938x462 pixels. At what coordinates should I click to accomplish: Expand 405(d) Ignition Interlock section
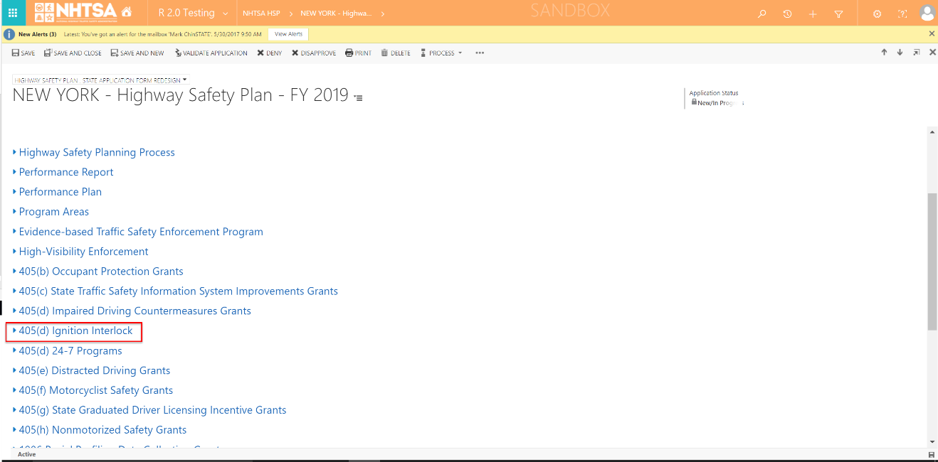(73, 331)
